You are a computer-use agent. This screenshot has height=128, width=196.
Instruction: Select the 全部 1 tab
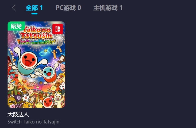34,8
